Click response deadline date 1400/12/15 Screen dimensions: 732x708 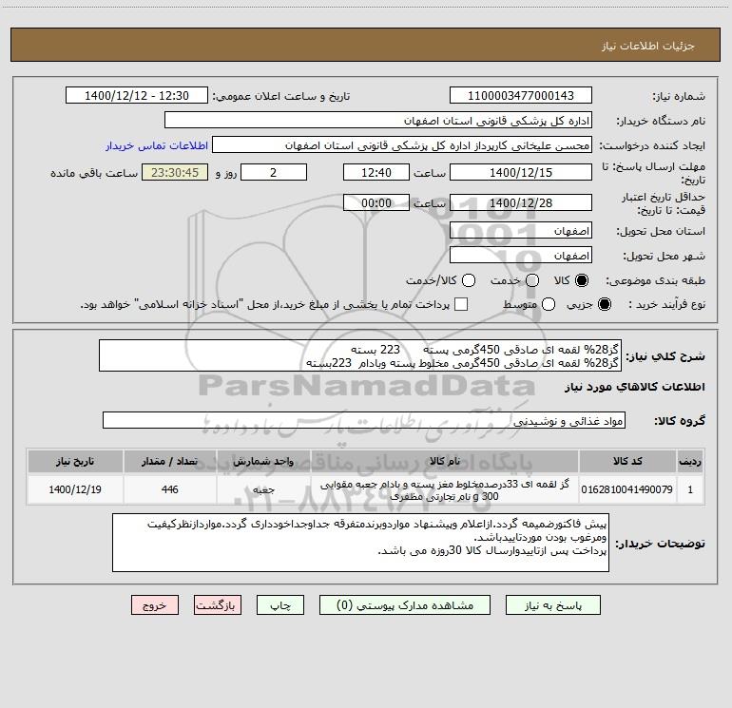coord(521,172)
